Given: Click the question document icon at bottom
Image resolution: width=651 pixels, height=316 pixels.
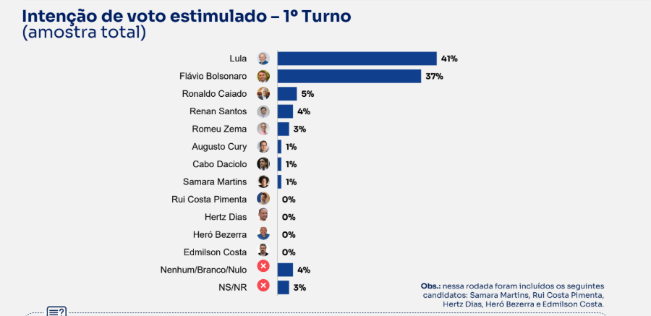Looking at the screenshot, I should 56,312.
